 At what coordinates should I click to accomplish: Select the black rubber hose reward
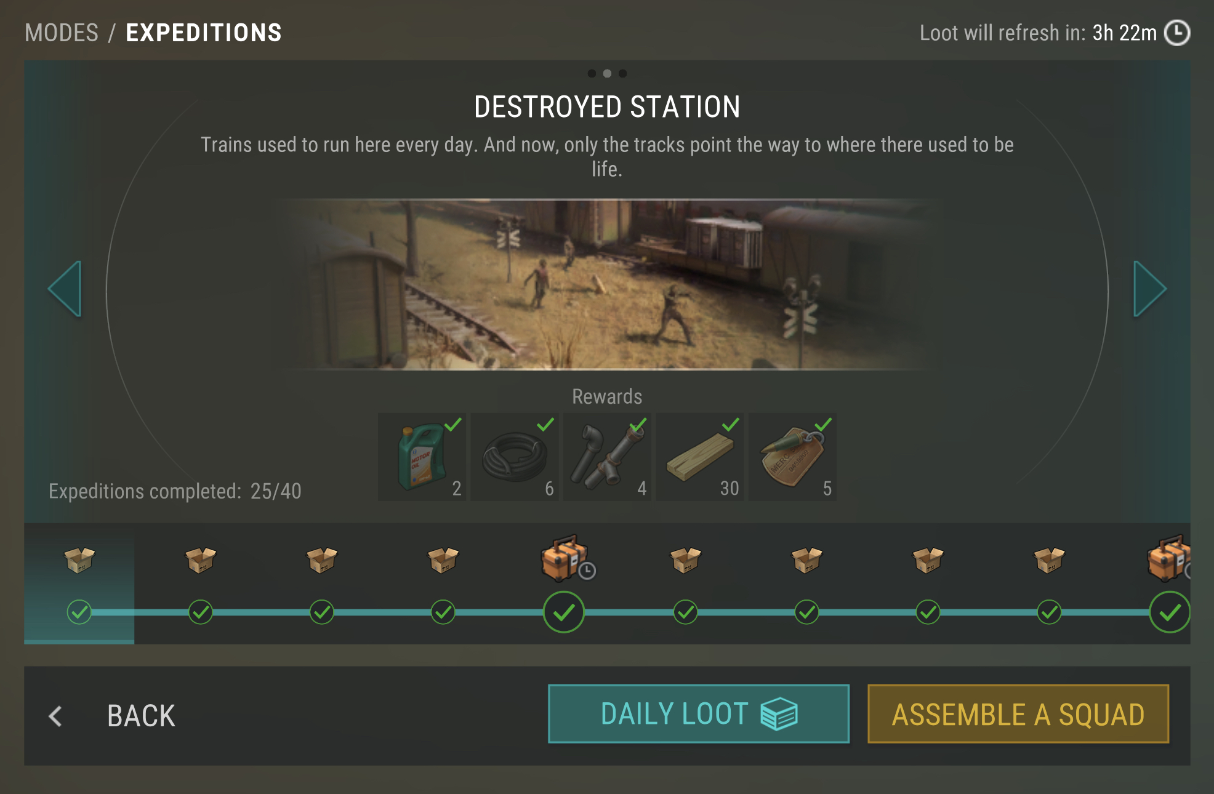(x=515, y=457)
